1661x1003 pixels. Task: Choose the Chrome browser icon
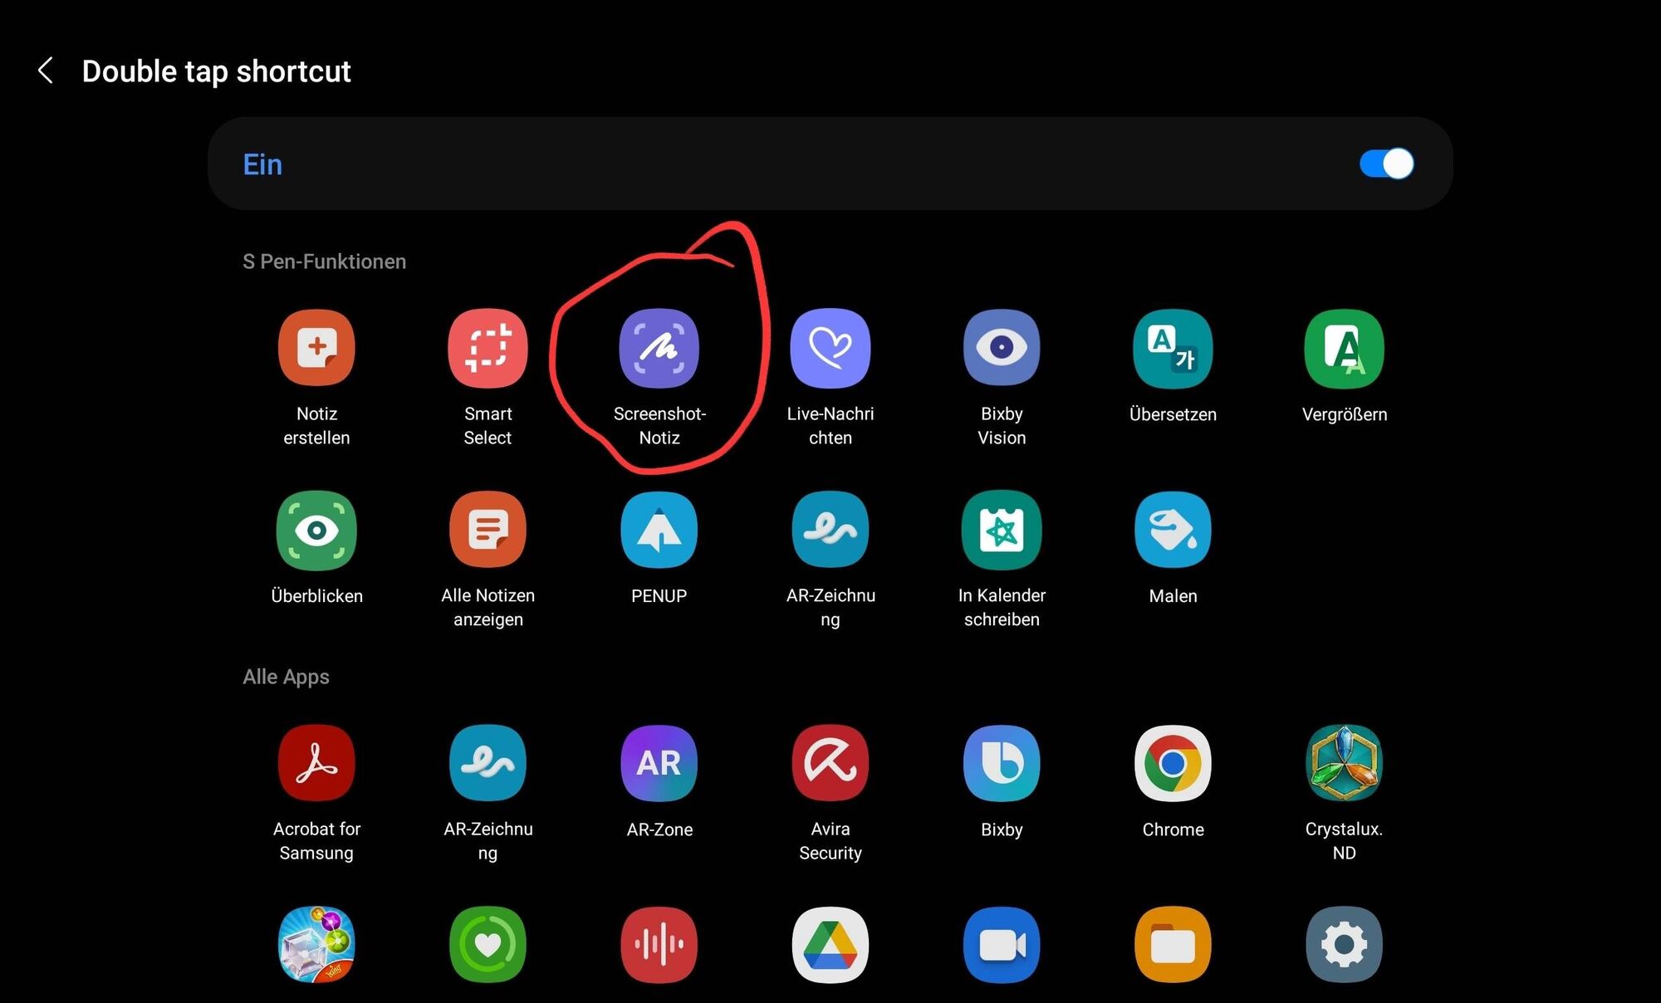(x=1173, y=763)
